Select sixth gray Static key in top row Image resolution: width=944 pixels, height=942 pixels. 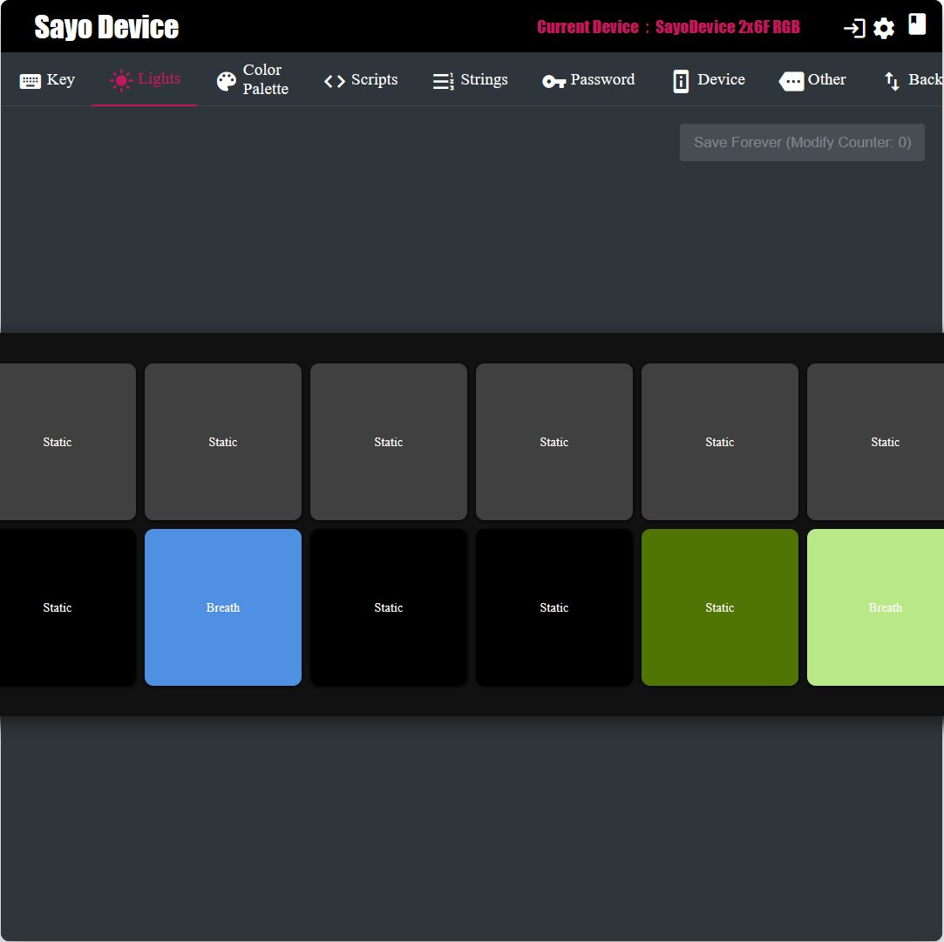(x=875, y=442)
